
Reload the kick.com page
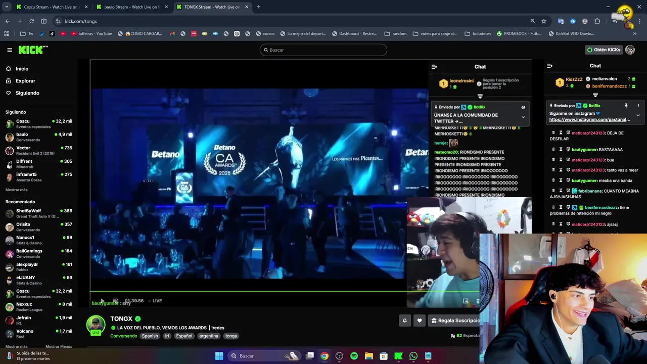pos(31,21)
